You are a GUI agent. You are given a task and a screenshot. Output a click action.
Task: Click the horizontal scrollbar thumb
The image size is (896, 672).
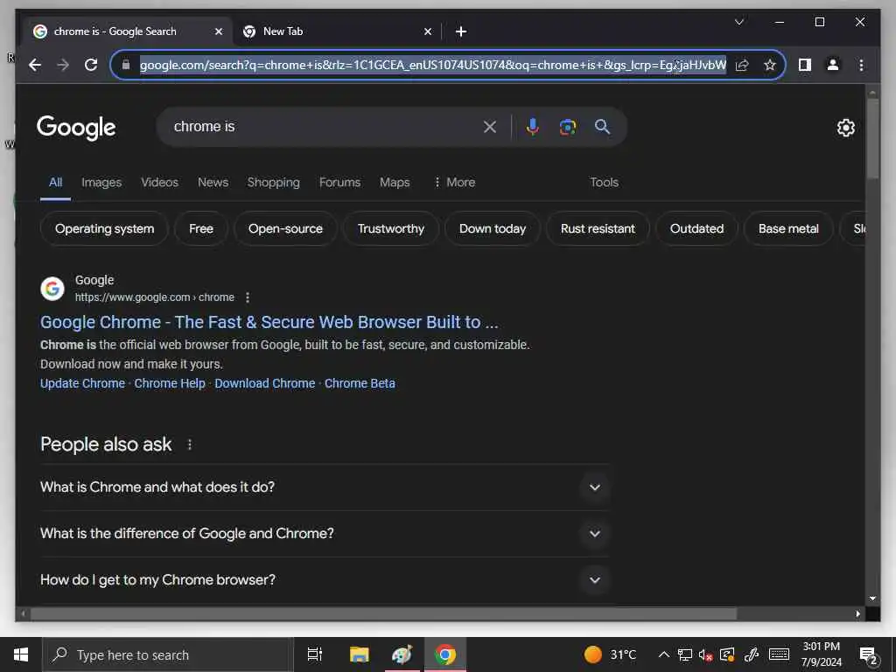383,613
